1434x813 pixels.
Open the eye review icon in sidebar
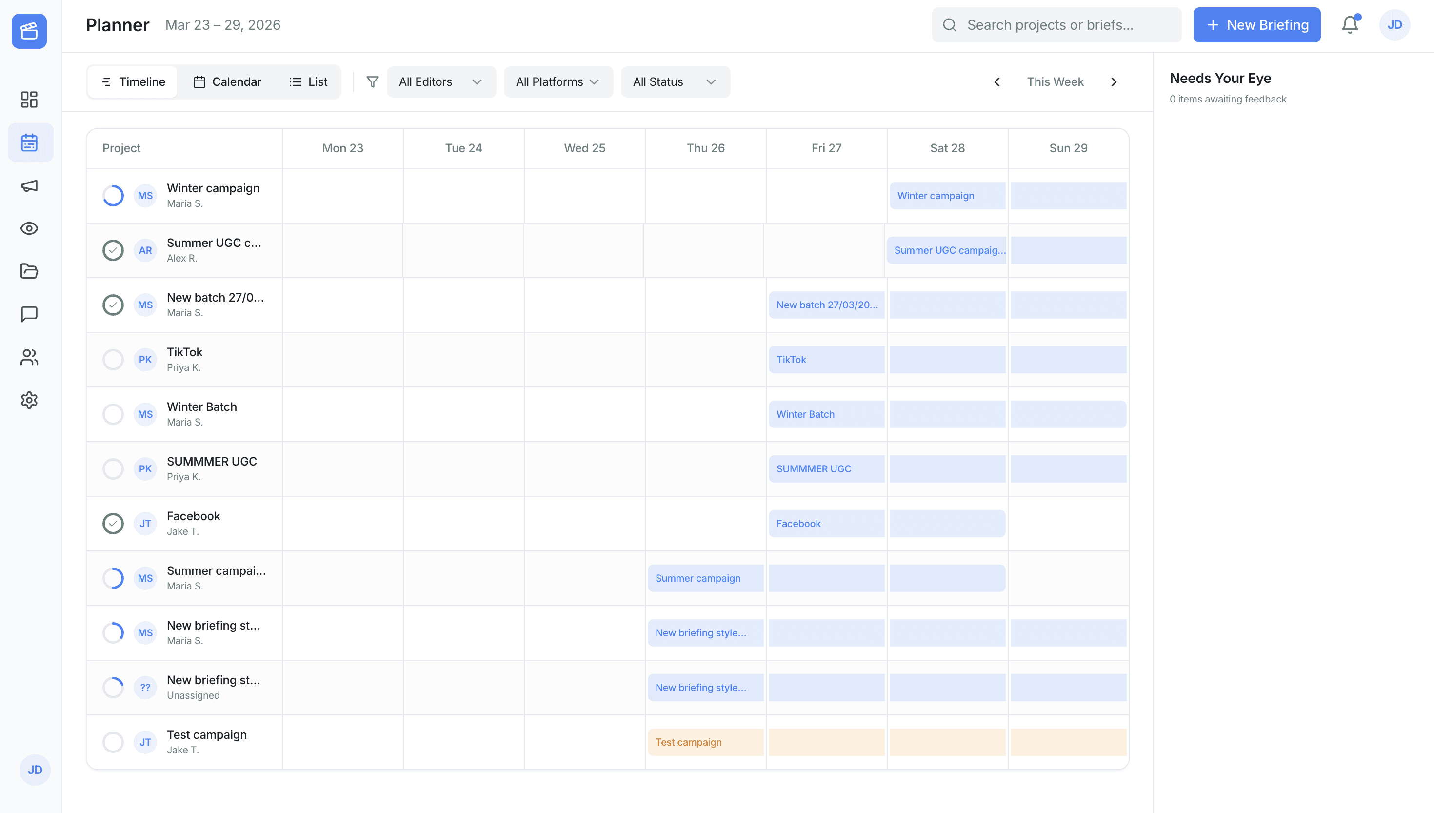tap(29, 228)
